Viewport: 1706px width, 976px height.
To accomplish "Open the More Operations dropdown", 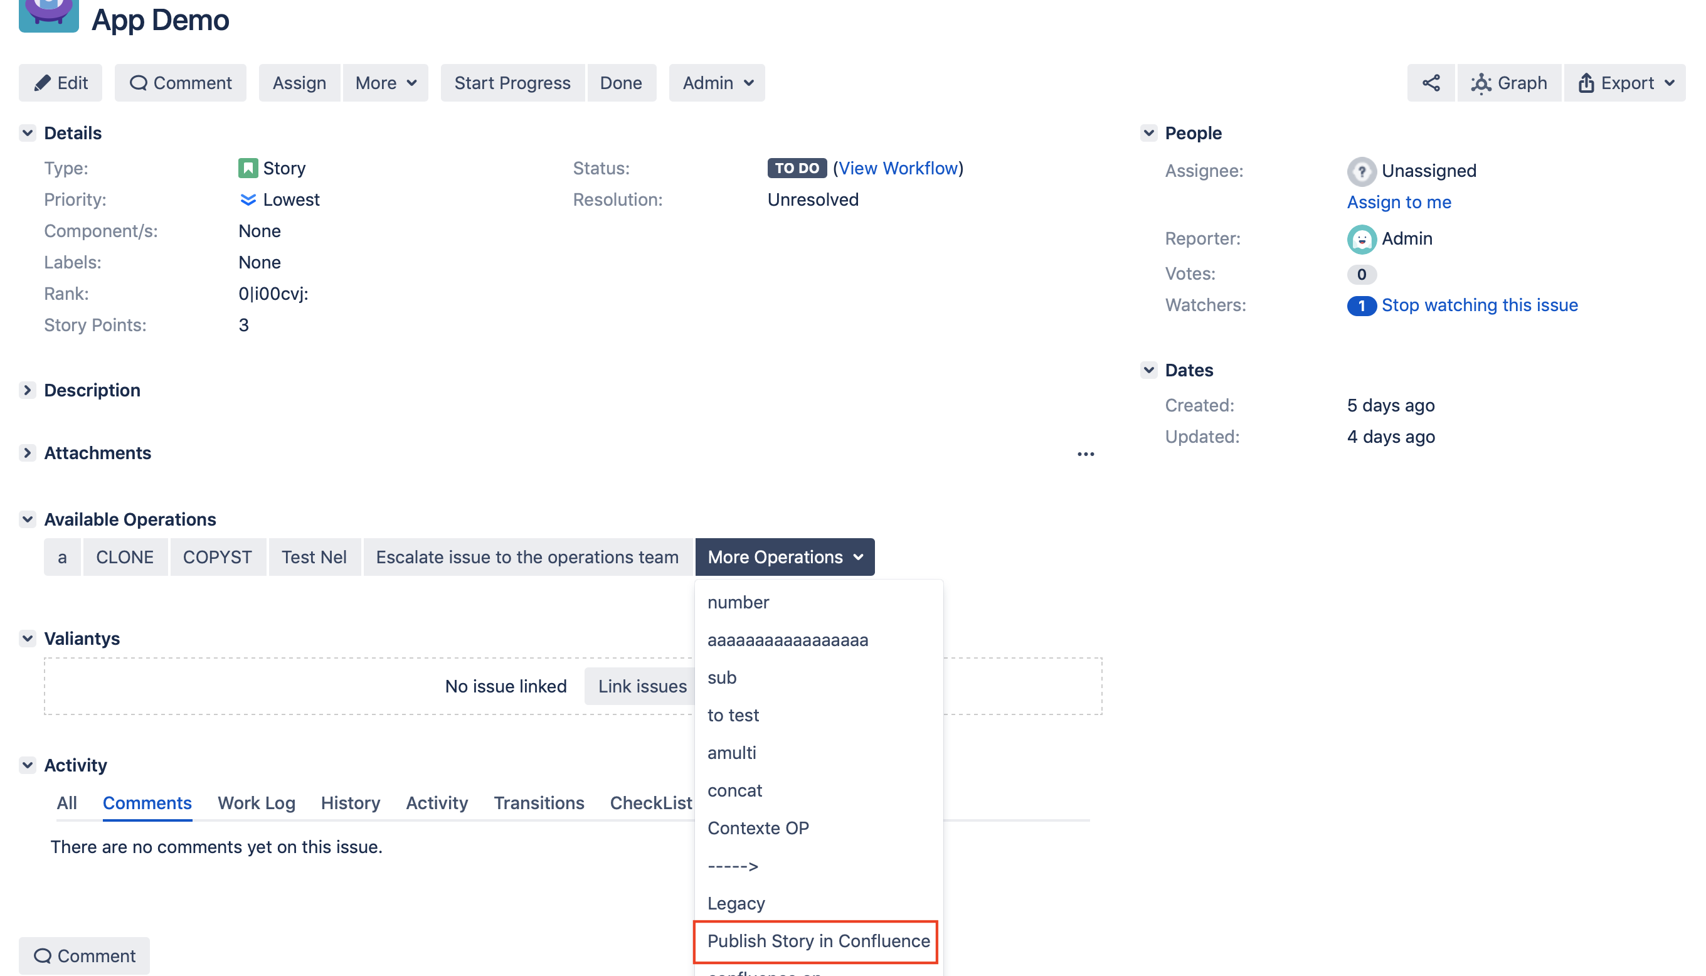I will click(784, 556).
